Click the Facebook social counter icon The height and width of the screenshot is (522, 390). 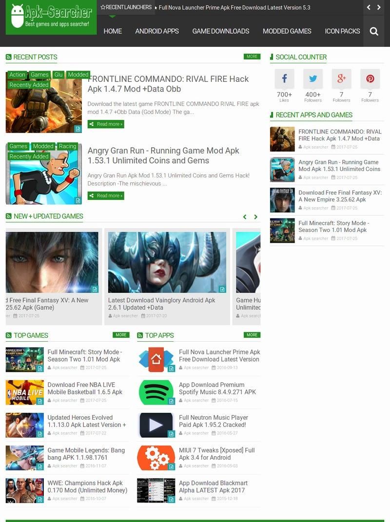284,78
